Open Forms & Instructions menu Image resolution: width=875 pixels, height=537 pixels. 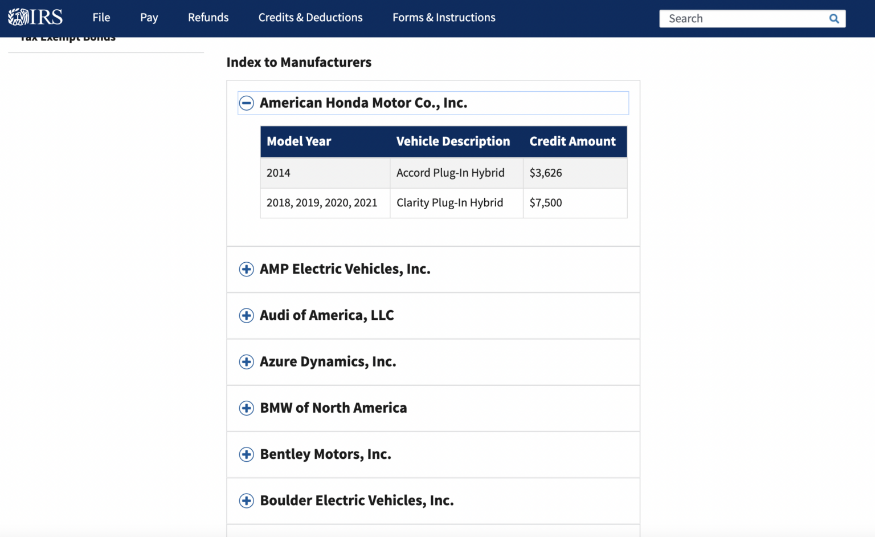(444, 18)
